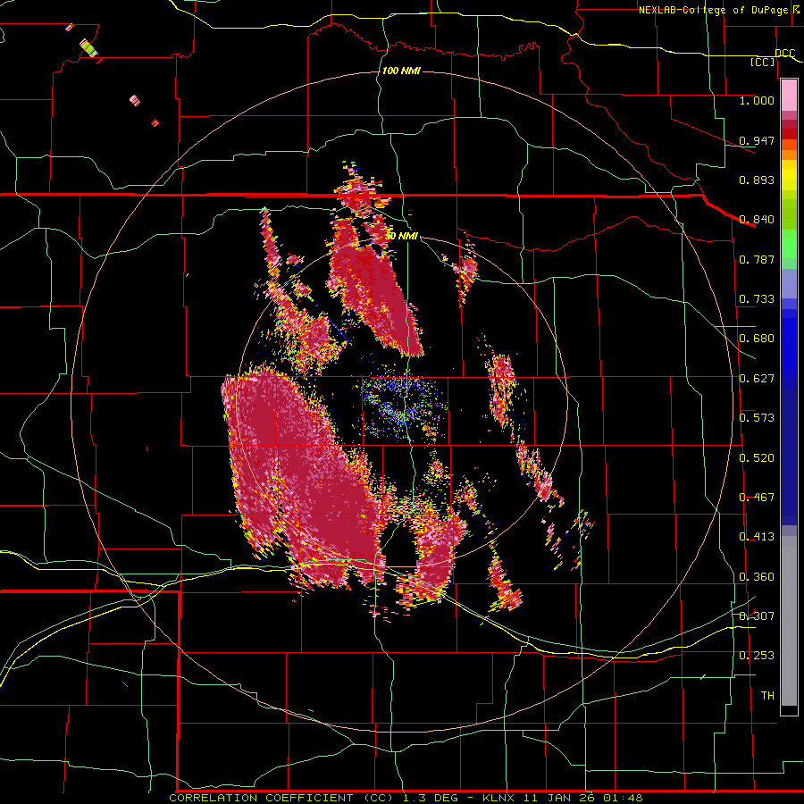Click the 0.840 scale value

point(757,220)
